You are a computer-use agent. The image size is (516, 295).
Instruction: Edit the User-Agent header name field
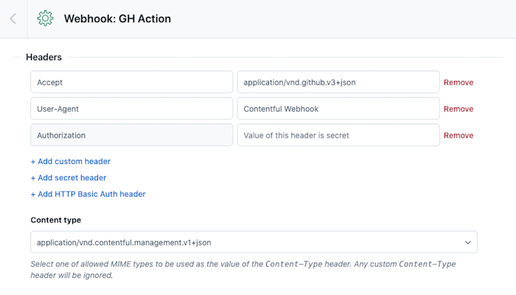[132, 109]
